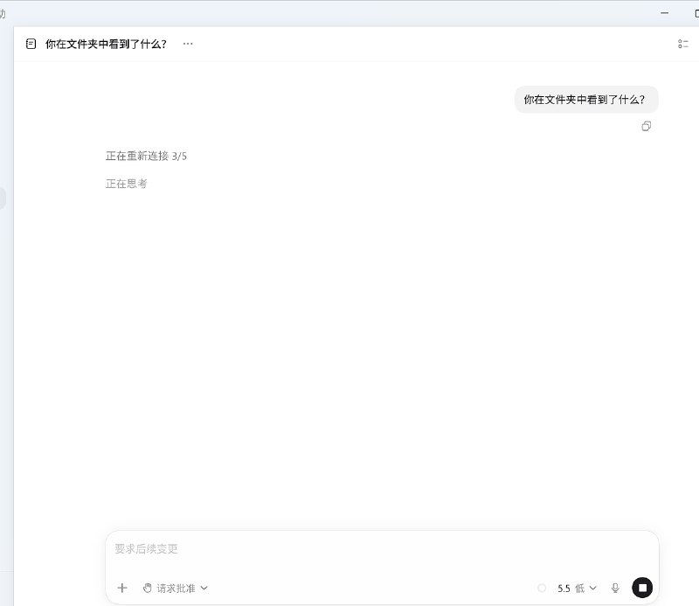
Task: Click the user message bubble 你在文件夹中看到了什么?
Action: point(586,100)
